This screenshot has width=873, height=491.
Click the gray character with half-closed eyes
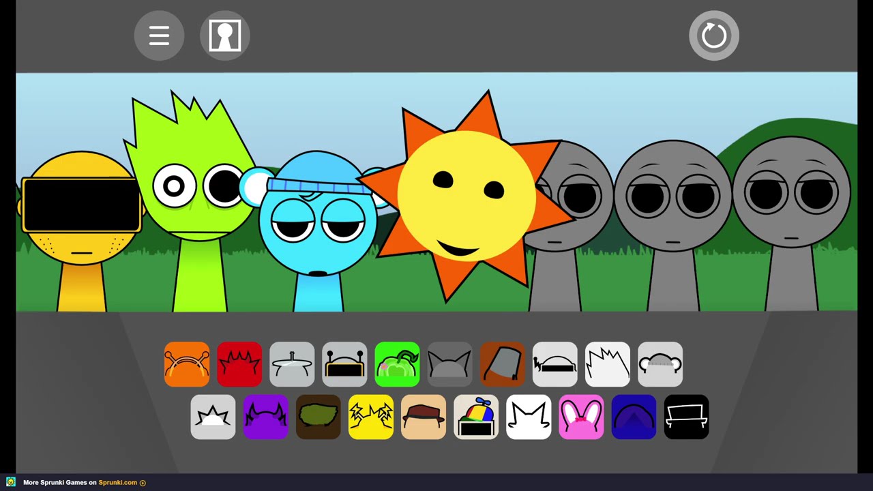click(672, 225)
